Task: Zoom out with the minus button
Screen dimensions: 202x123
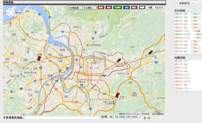Action: pos(10,63)
